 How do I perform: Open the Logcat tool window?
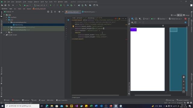pos(42,100)
